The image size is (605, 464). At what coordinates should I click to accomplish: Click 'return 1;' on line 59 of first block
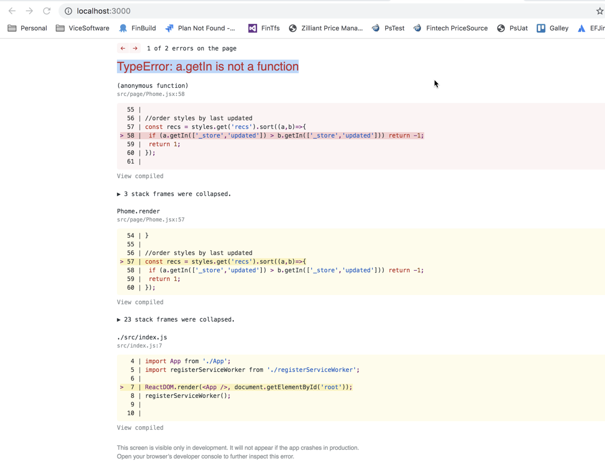click(165, 144)
